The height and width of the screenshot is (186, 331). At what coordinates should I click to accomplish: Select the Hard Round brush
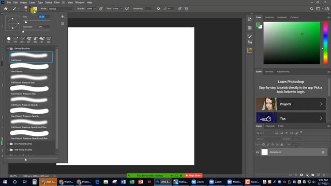tap(31, 68)
